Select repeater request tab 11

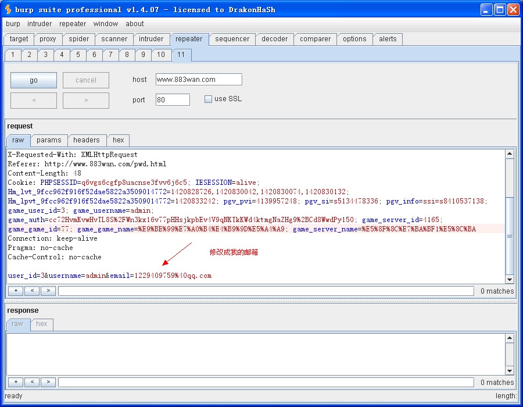point(181,55)
